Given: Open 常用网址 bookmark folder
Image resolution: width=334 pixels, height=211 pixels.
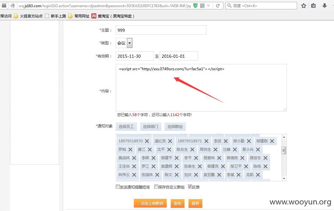Looking at the screenshot, I should (x=79, y=16).
